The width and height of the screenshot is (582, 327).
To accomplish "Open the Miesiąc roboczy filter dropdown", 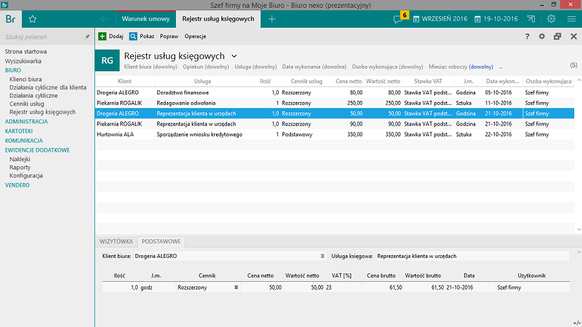I will click(x=480, y=67).
